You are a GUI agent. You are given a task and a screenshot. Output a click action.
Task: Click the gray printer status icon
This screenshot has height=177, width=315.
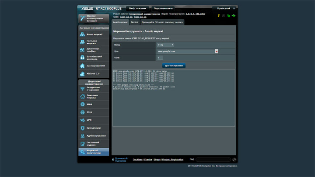(224, 16)
